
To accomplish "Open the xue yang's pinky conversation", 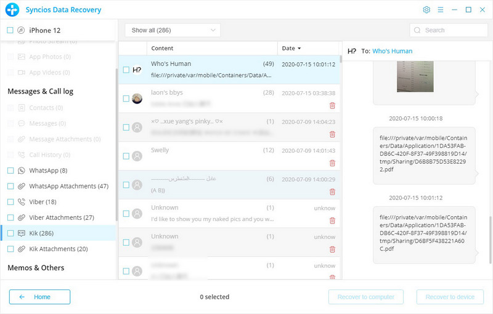I will pos(229,127).
